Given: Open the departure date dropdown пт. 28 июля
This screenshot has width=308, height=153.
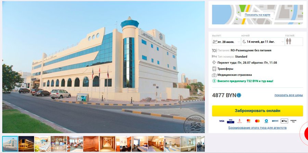Looking at the screenshot, I should [x=226, y=42].
